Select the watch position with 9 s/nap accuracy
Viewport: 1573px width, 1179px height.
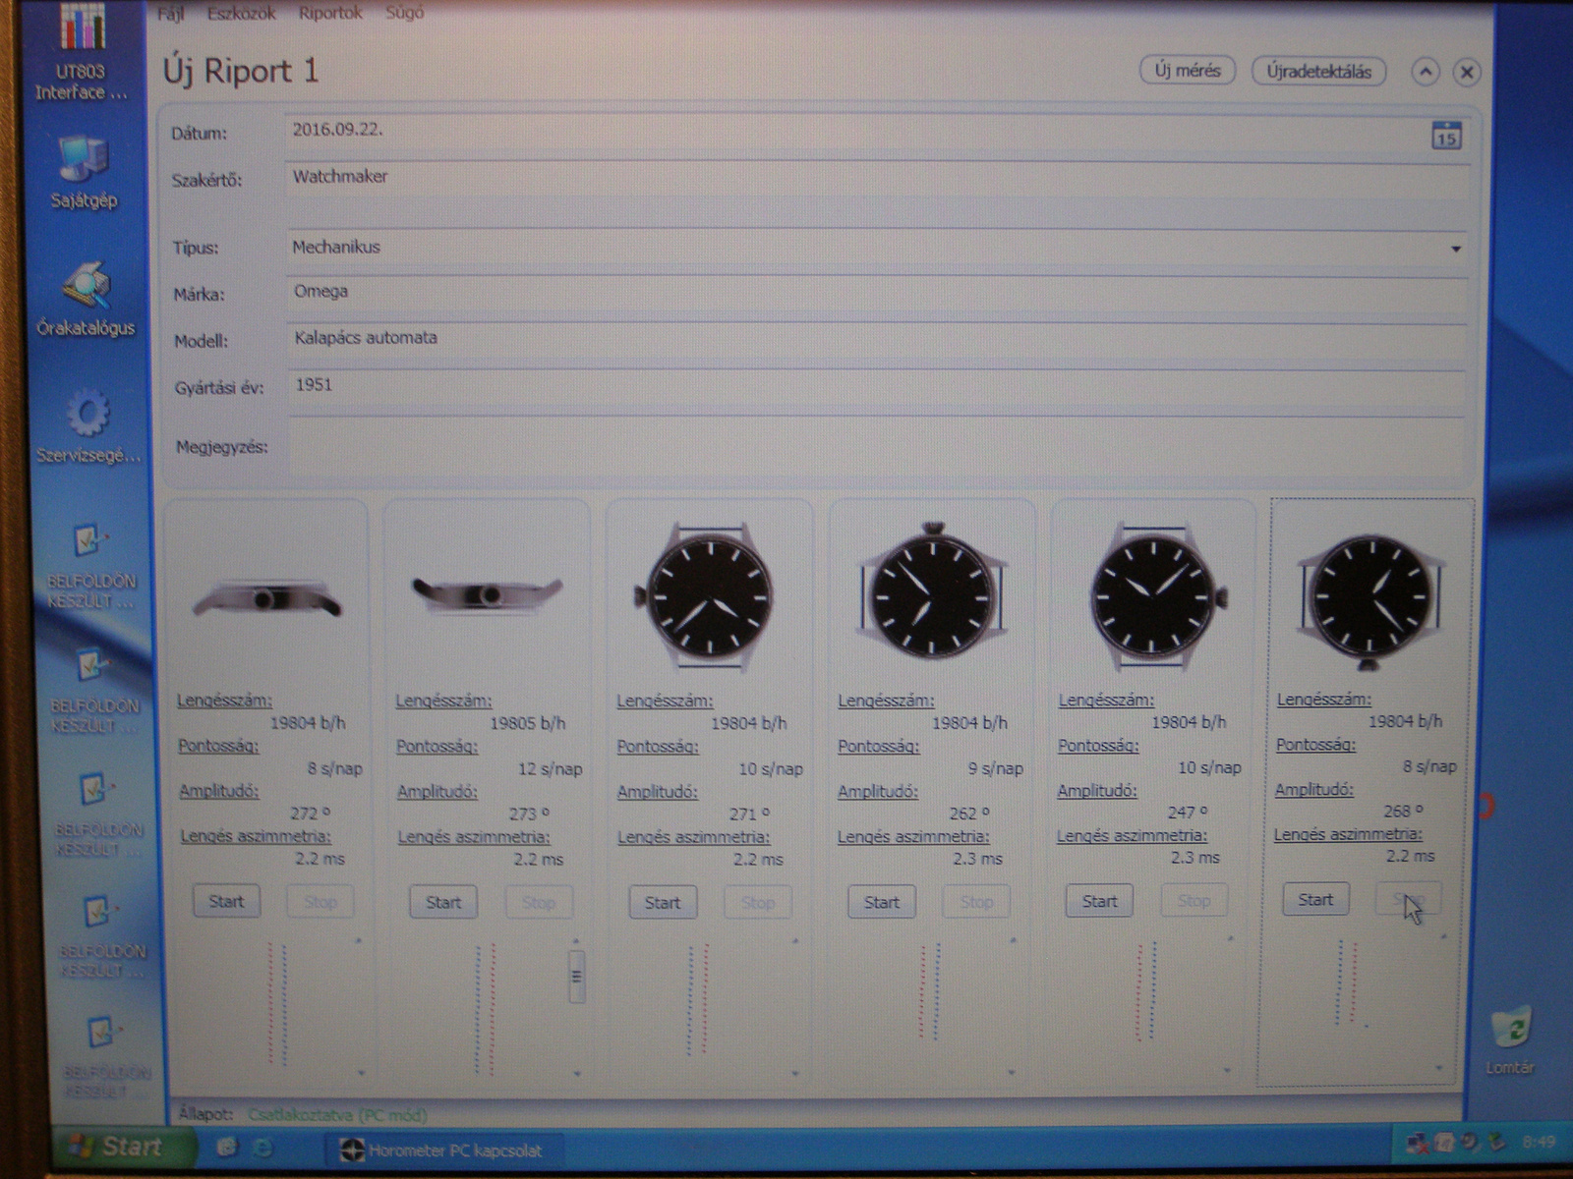pyautogui.click(x=933, y=590)
